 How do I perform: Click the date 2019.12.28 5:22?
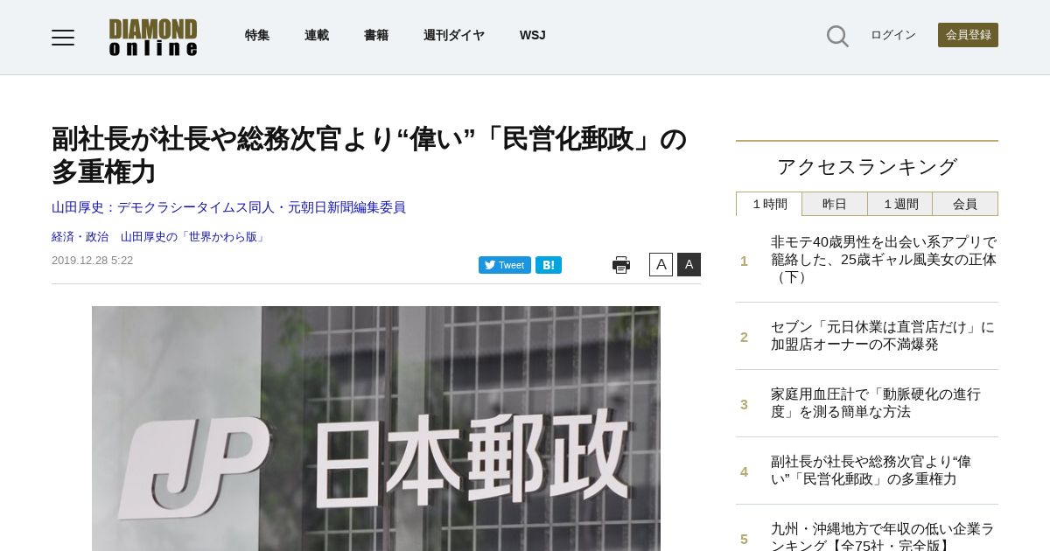click(93, 261)
